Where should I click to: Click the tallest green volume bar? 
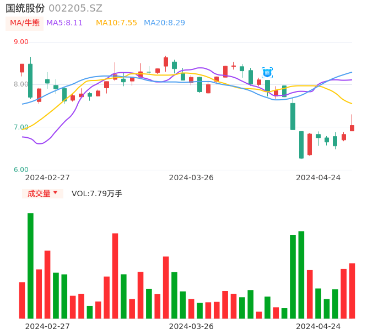click(30, 266)
